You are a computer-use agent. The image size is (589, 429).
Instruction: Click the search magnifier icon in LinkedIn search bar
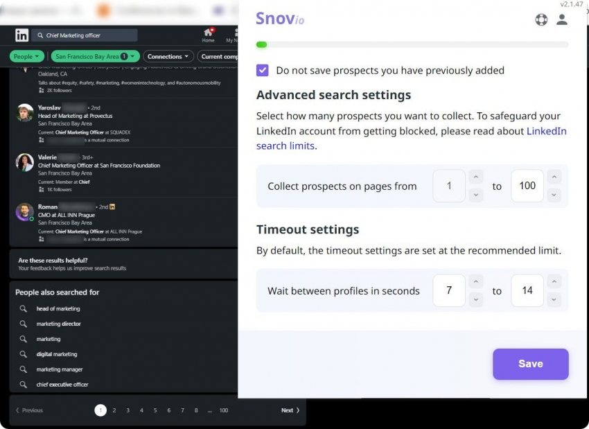[40, 35]
